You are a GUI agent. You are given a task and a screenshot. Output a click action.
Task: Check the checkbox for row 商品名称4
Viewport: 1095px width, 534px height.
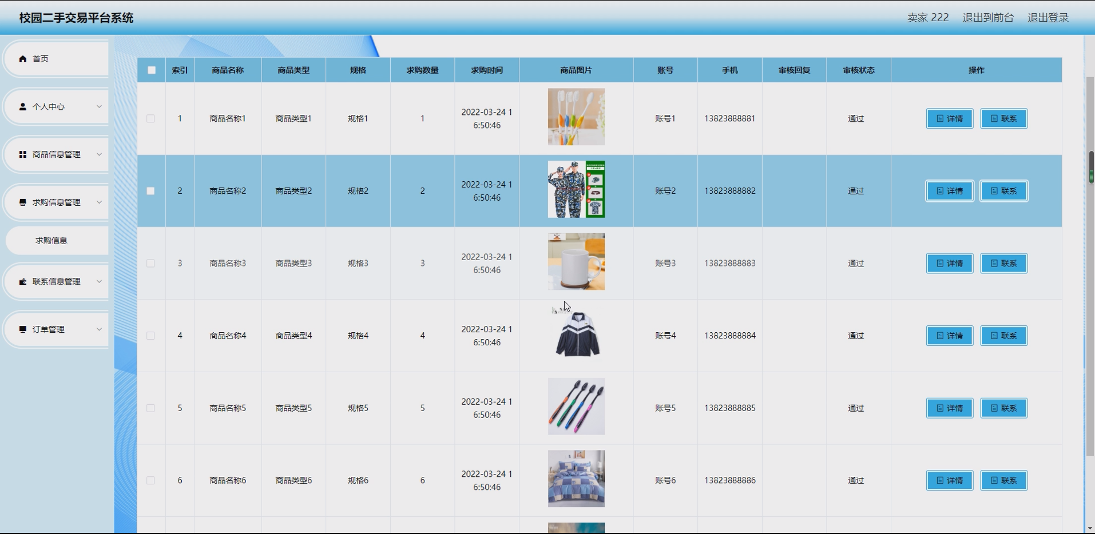(x=150, y=336)
